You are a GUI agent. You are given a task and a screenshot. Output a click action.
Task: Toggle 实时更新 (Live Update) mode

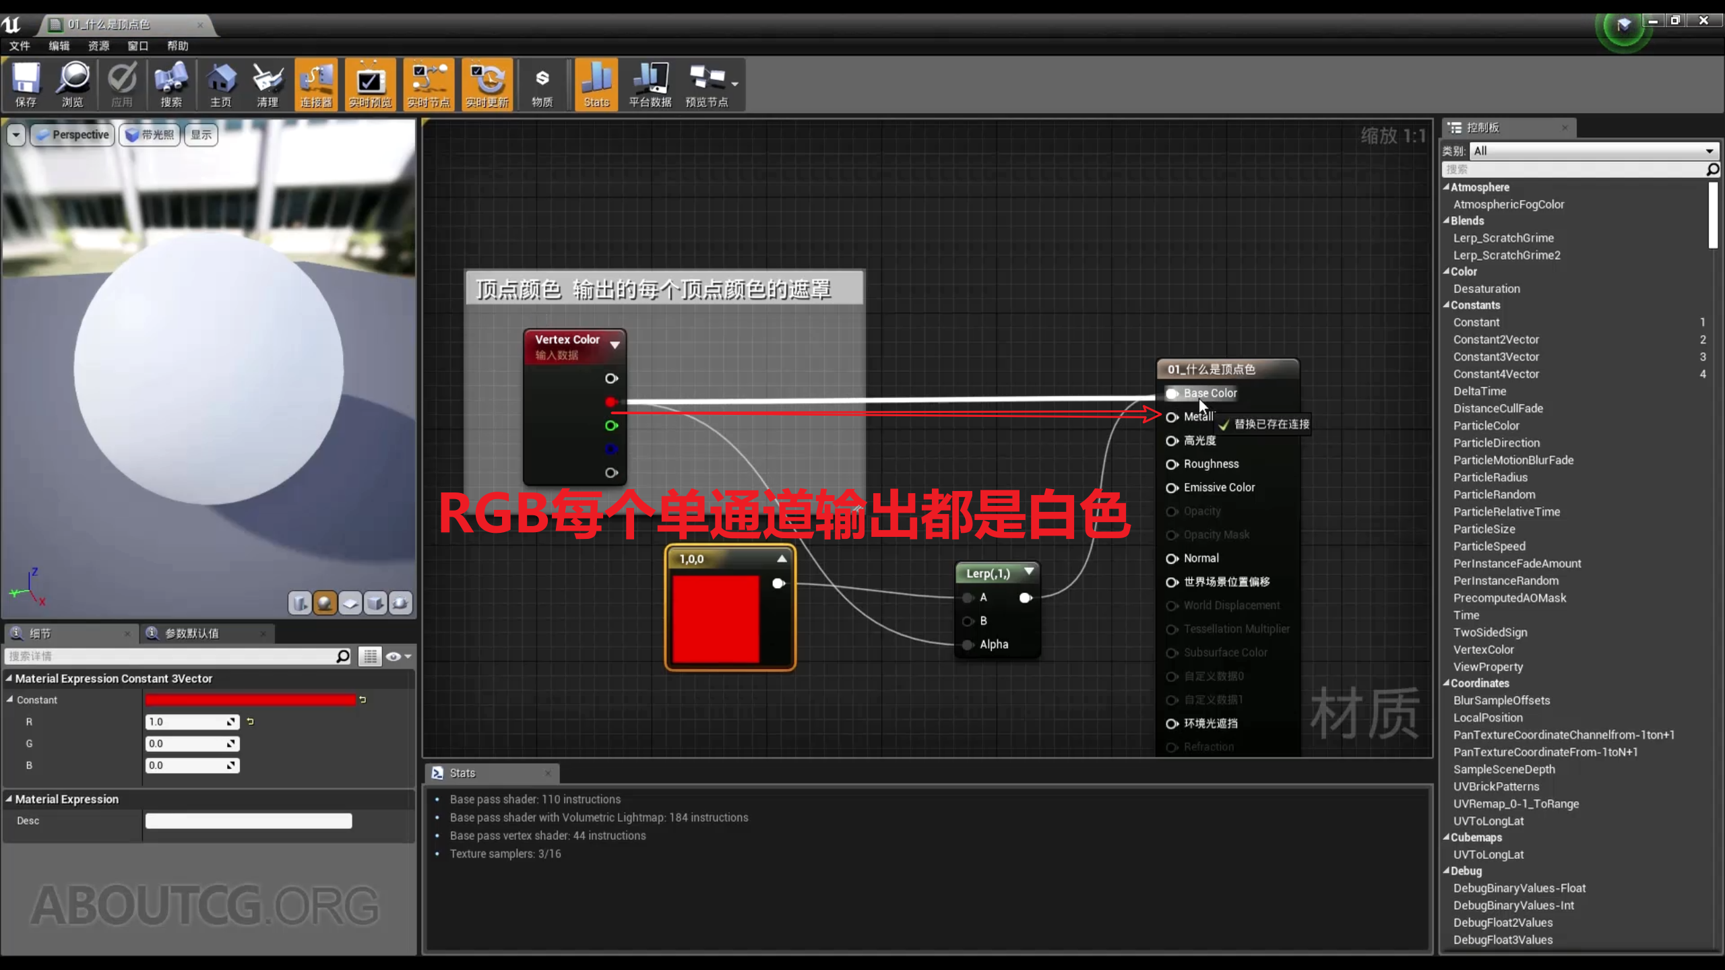tap(487, 84)
